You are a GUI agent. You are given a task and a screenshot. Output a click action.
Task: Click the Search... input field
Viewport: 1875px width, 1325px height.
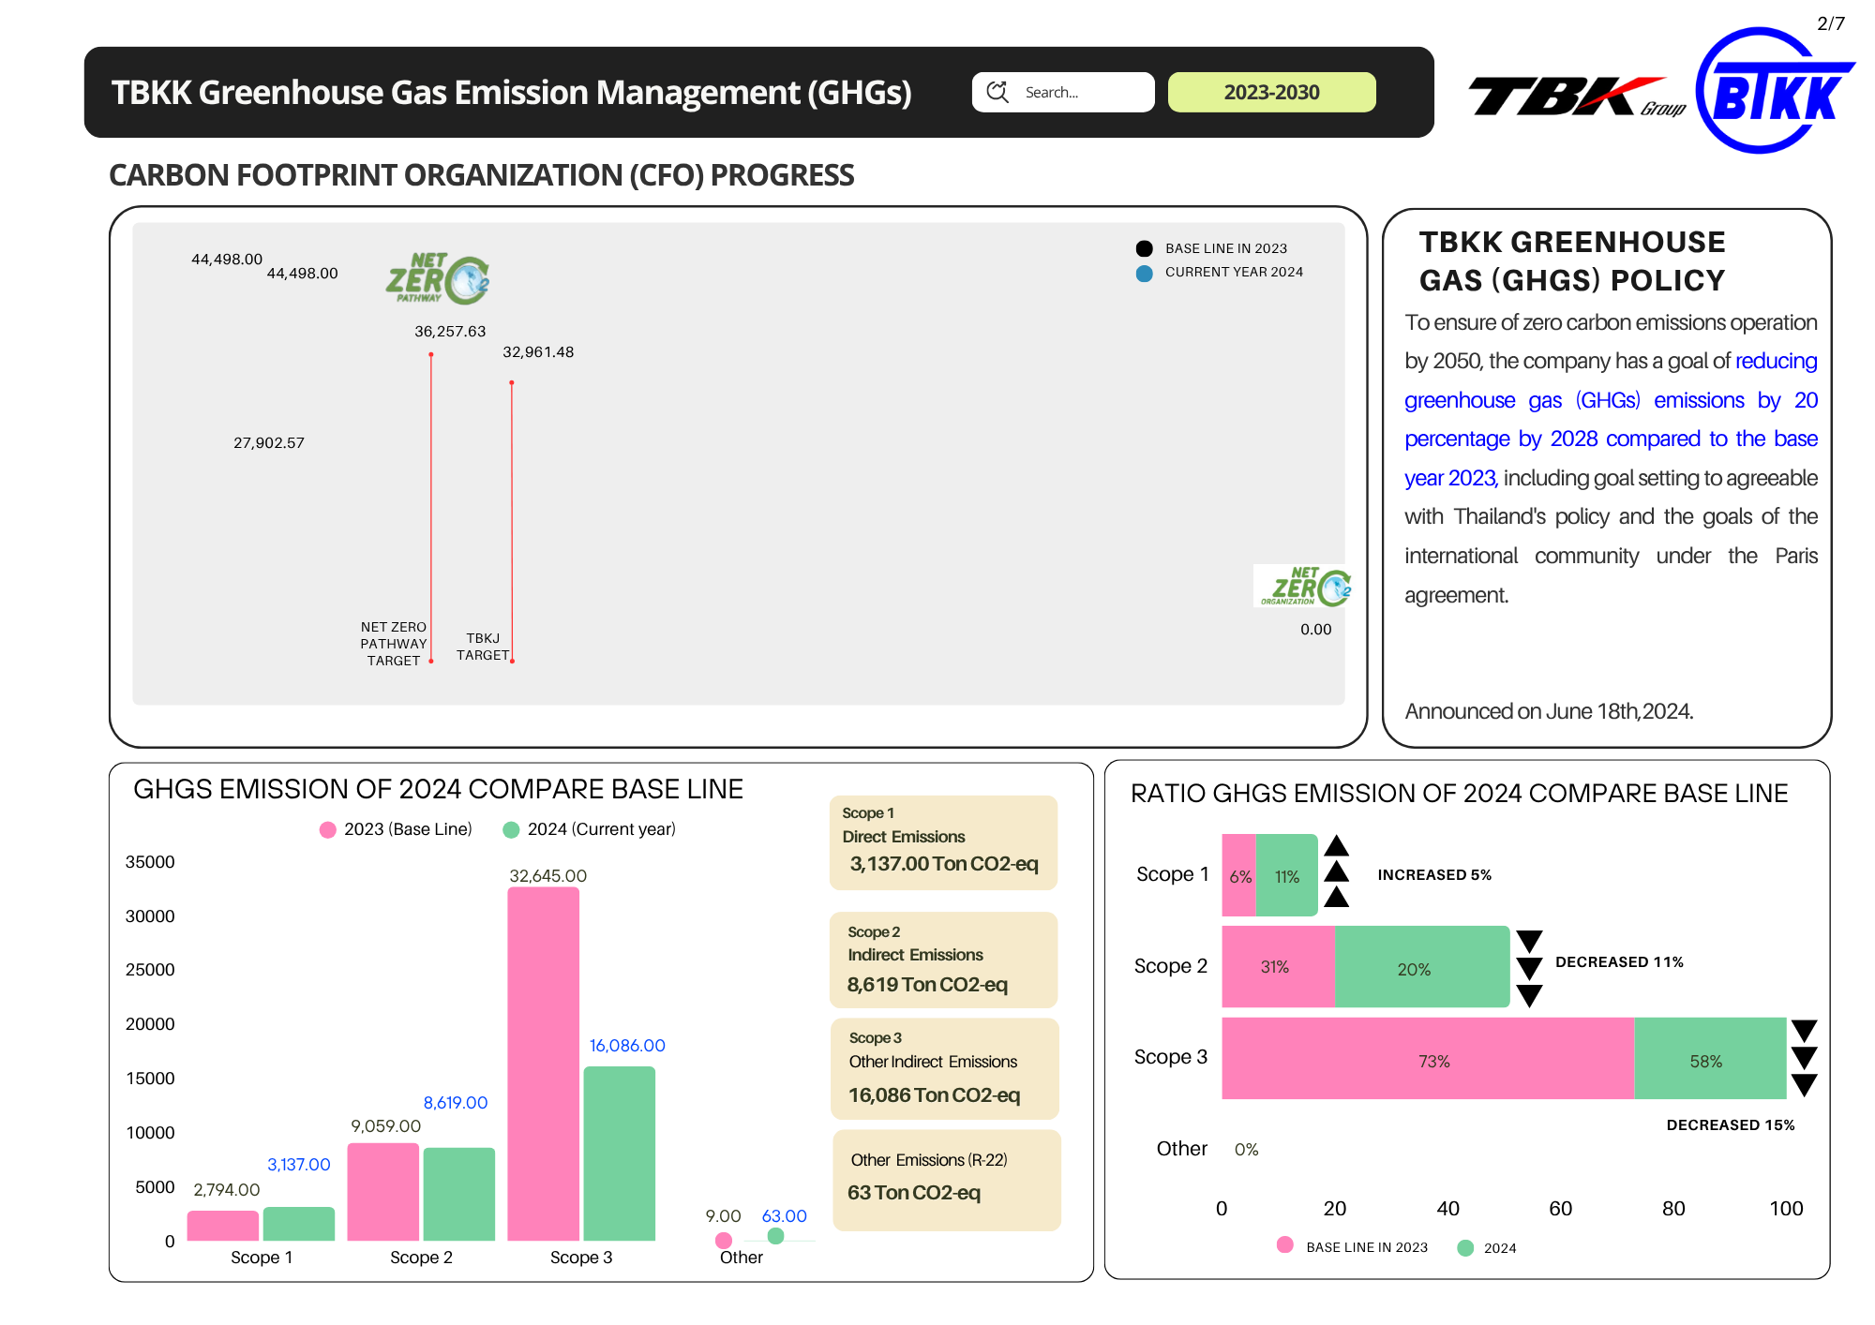(x=1063, y=92)
